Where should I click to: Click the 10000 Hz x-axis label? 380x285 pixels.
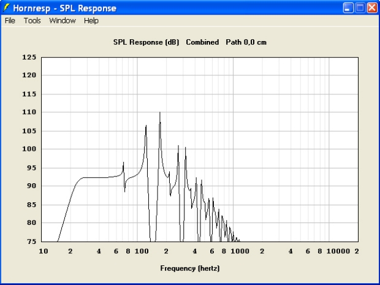(338, 251)
